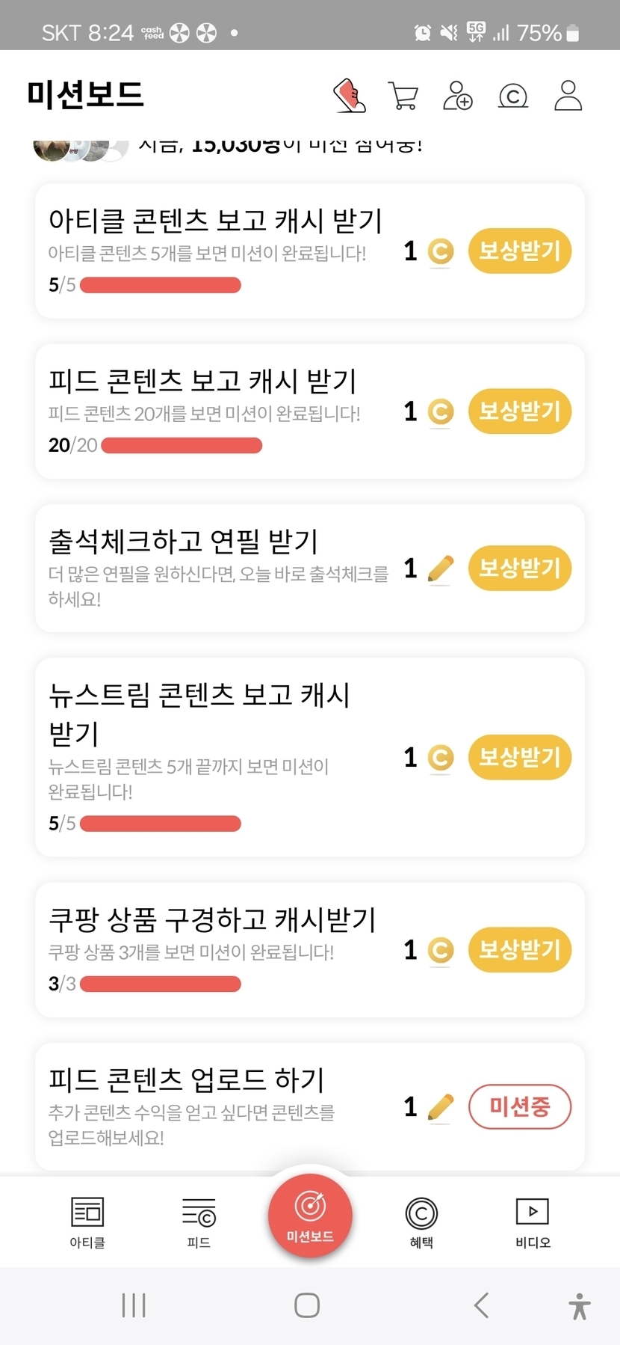Tap the 20/20 feed progress bar
This screenshot has height=1345, width=620.
pyautogui.click(x=182, y=446)
